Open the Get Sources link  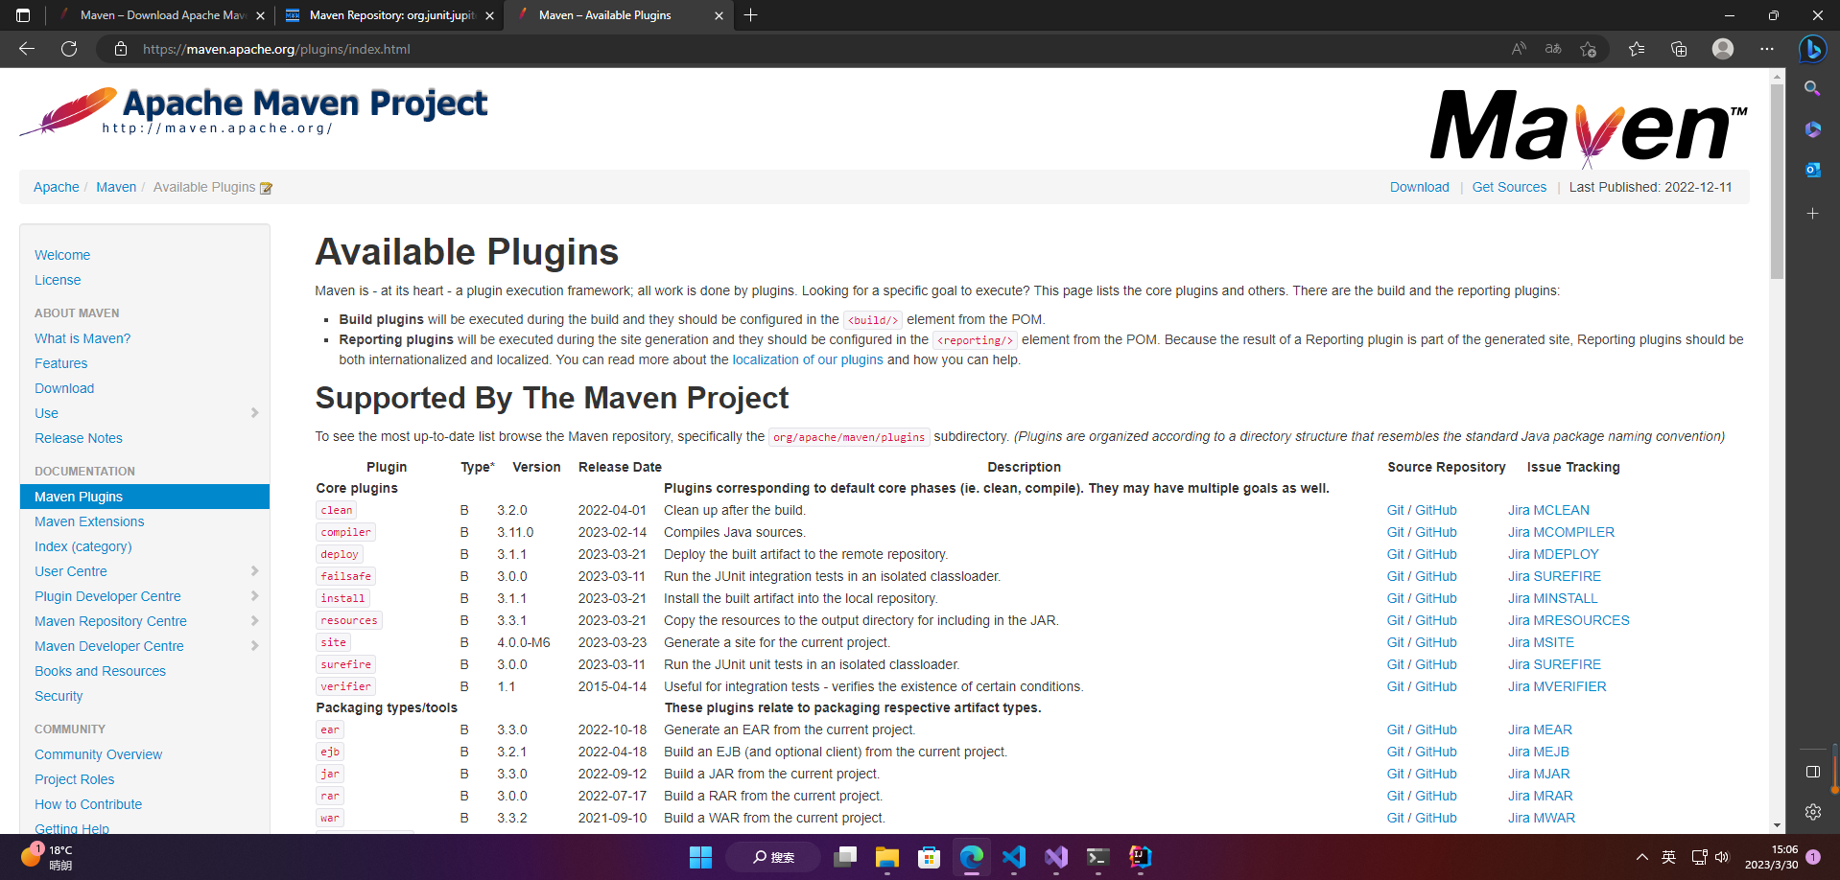pyautogui.click(x=1509, y=187)
